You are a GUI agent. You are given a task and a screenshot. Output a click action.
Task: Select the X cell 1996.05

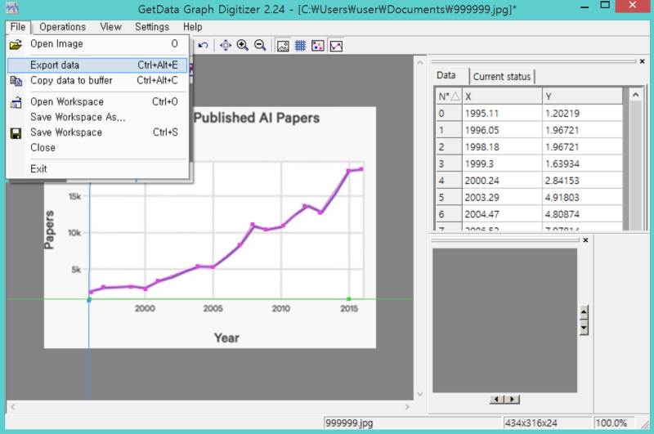(502, 130)
